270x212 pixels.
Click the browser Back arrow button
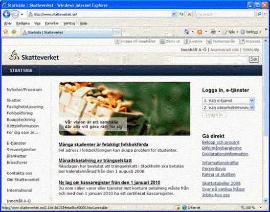point(7,14)
